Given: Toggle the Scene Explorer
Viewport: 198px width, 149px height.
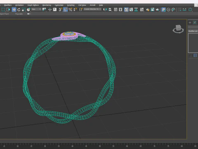Looking at the screenshot, I should [115, 10].
